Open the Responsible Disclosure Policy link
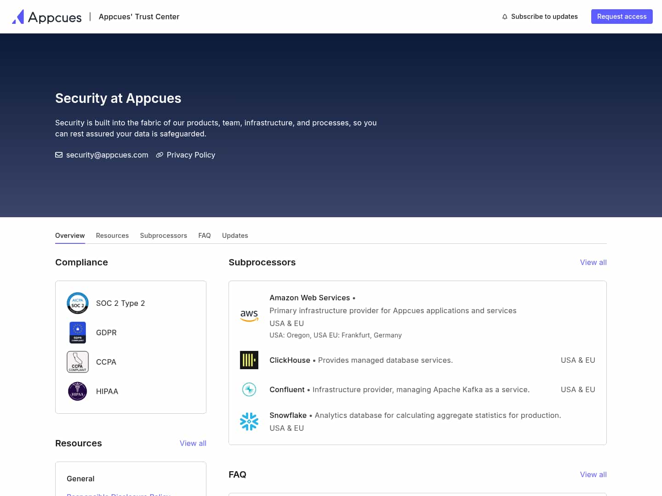 [x=118, y=495]
